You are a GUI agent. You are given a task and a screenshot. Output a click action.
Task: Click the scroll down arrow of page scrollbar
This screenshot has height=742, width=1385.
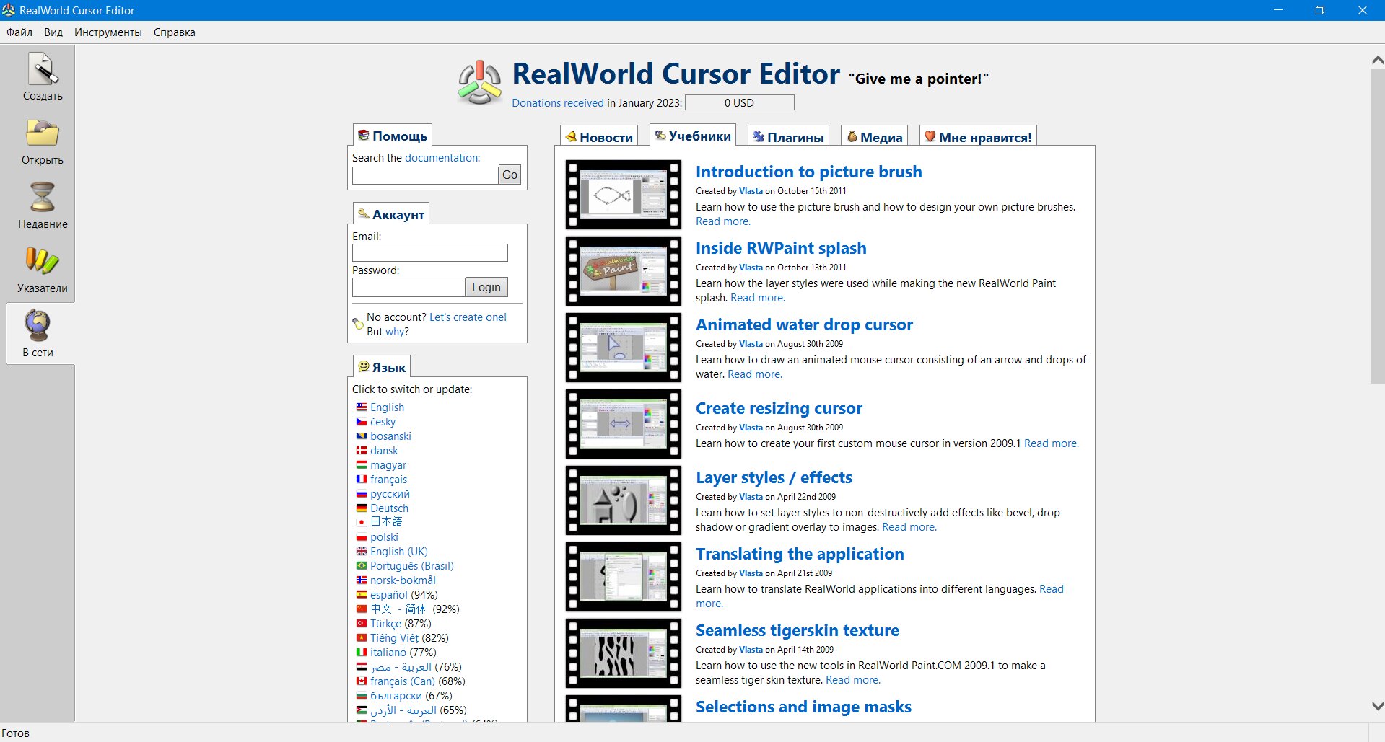coord(1377,706)
